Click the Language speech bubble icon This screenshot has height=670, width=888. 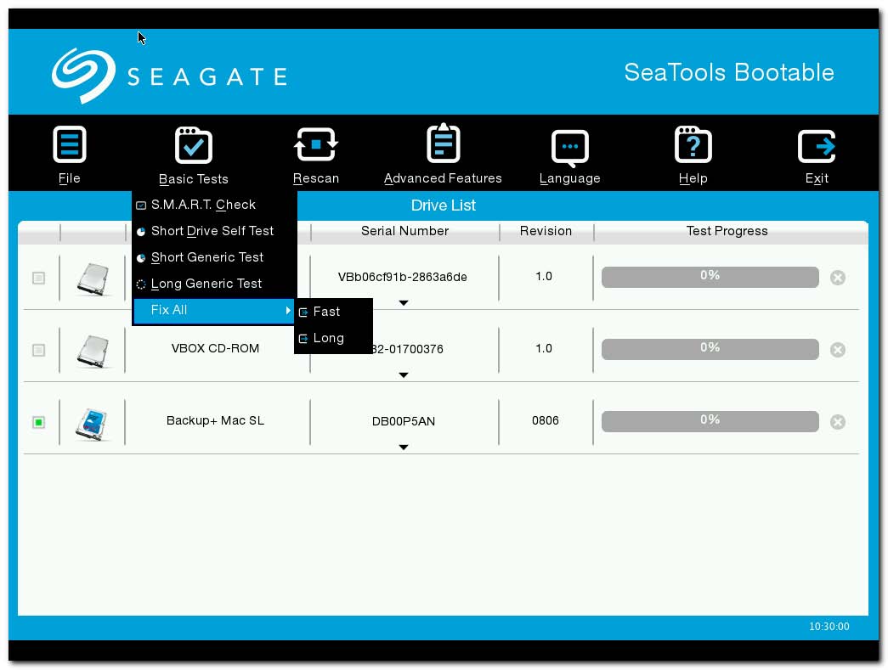[x=569, y=148]
